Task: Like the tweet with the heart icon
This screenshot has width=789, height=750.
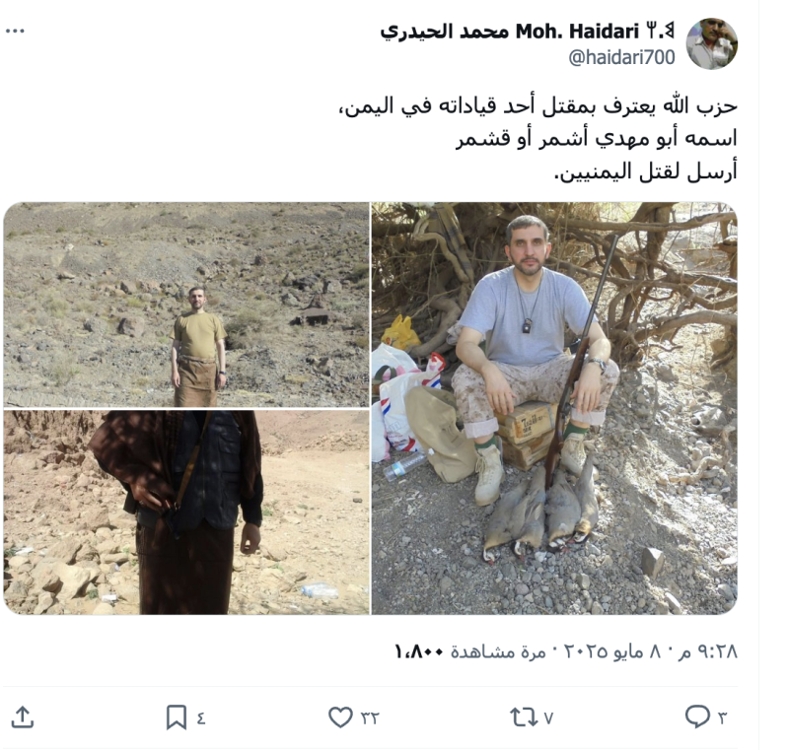Action: click(340, 716)
